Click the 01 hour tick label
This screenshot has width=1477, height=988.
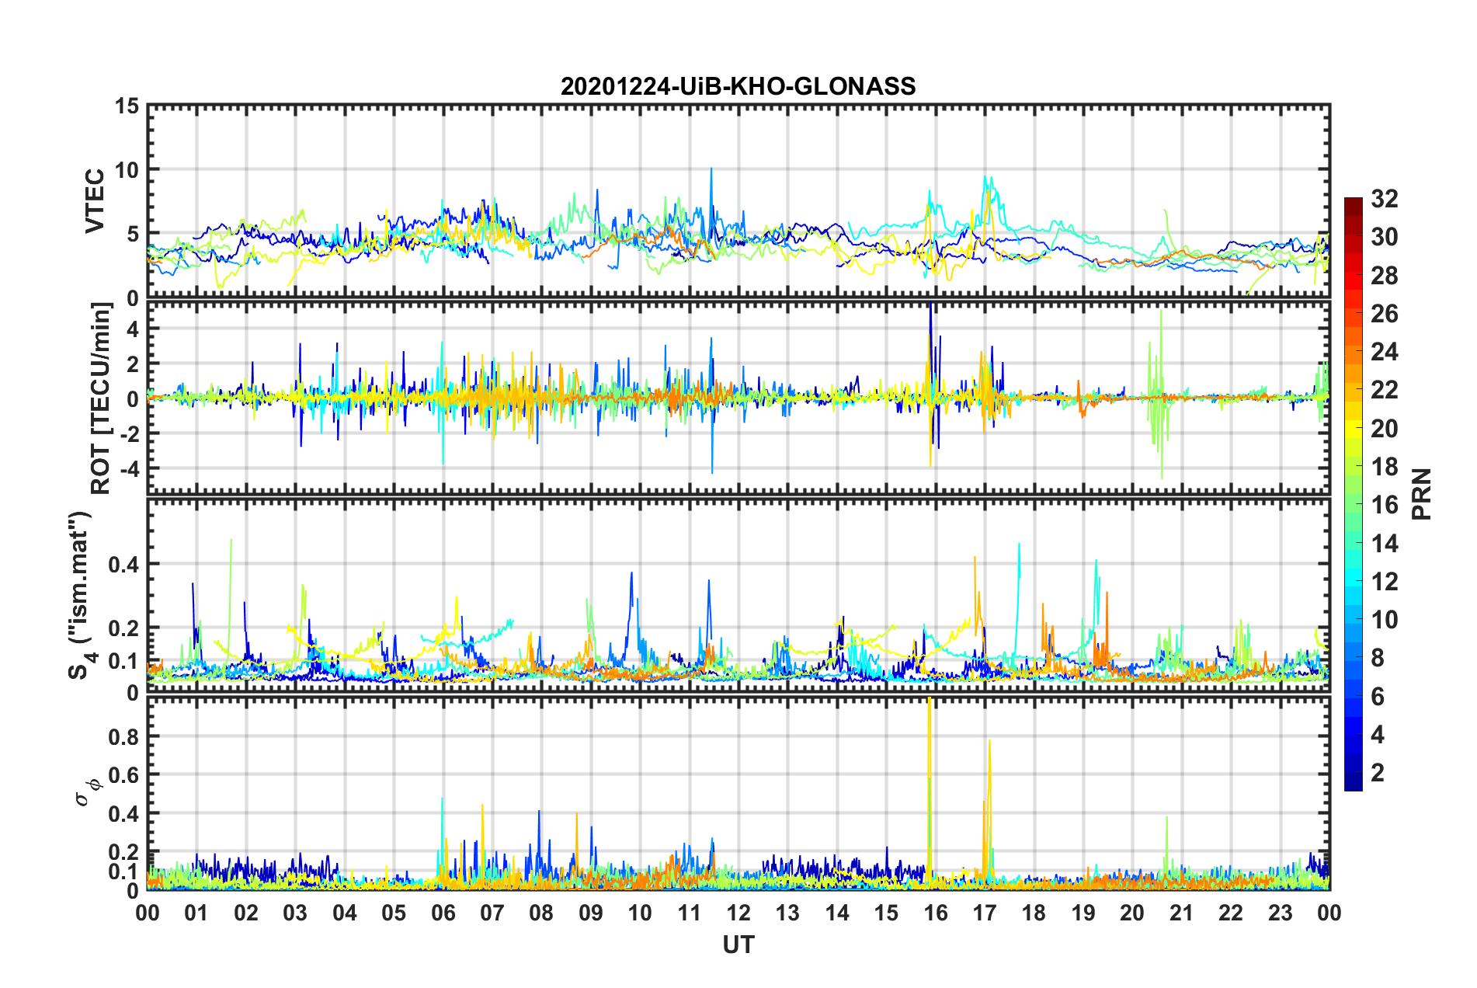point(196,913)
